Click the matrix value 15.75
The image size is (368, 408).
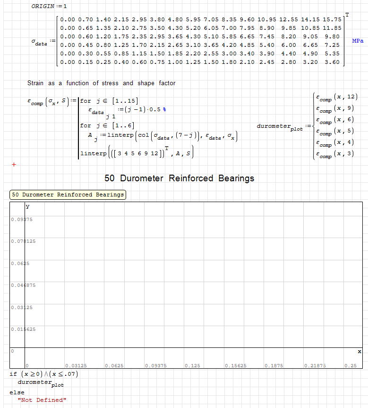pyautogui.click(x=332, y=19)
